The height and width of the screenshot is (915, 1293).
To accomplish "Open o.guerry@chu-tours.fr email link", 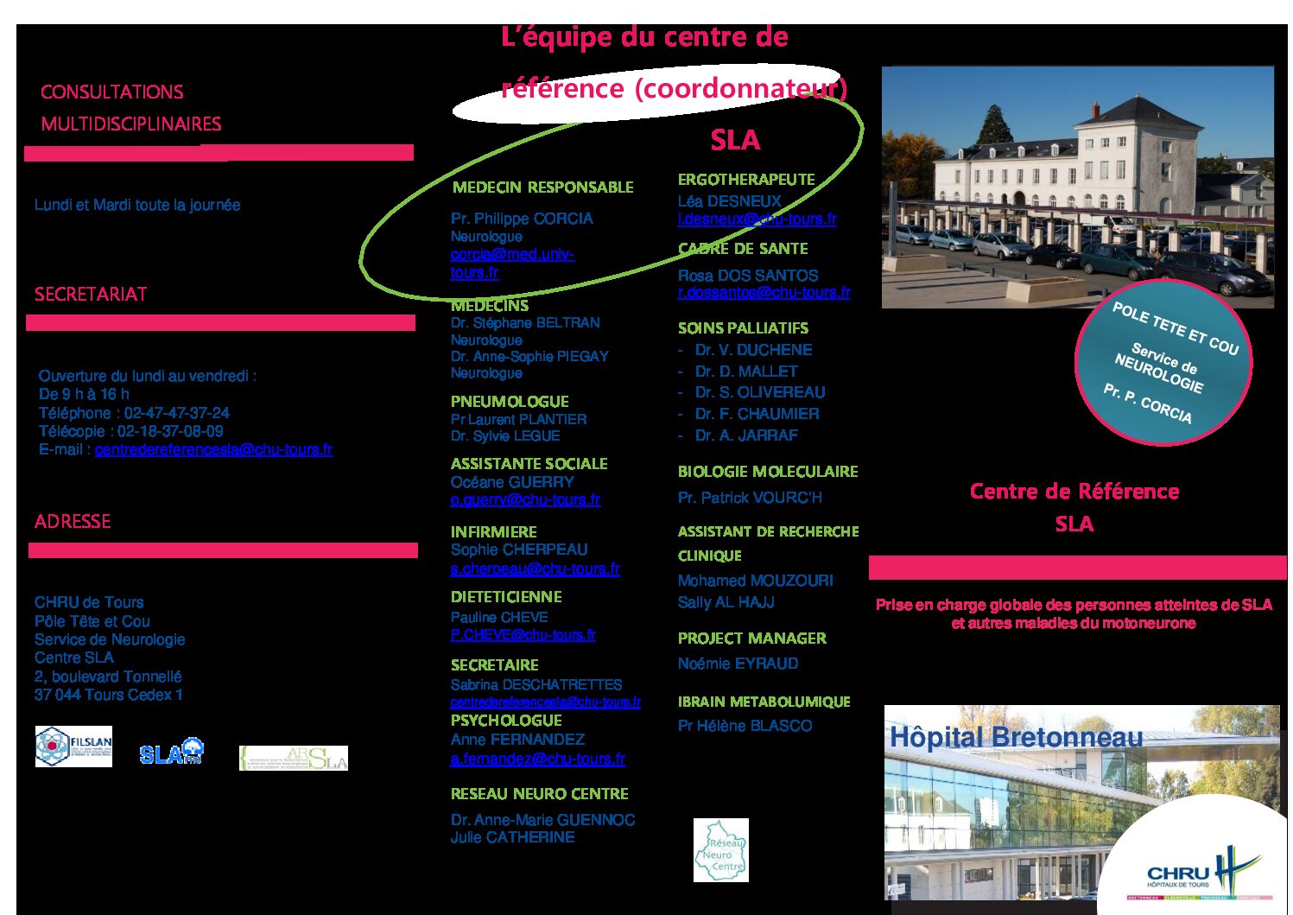I will coord(525,499).
